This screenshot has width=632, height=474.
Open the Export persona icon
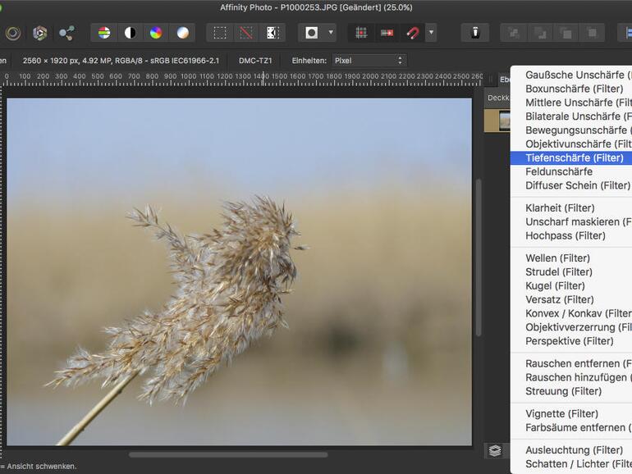tap(66, 33)
